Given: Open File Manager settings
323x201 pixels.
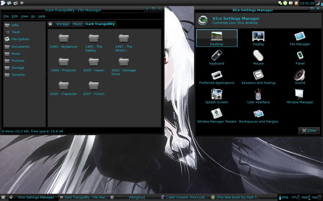Looking at the screenshot, I should pos(300,38).
